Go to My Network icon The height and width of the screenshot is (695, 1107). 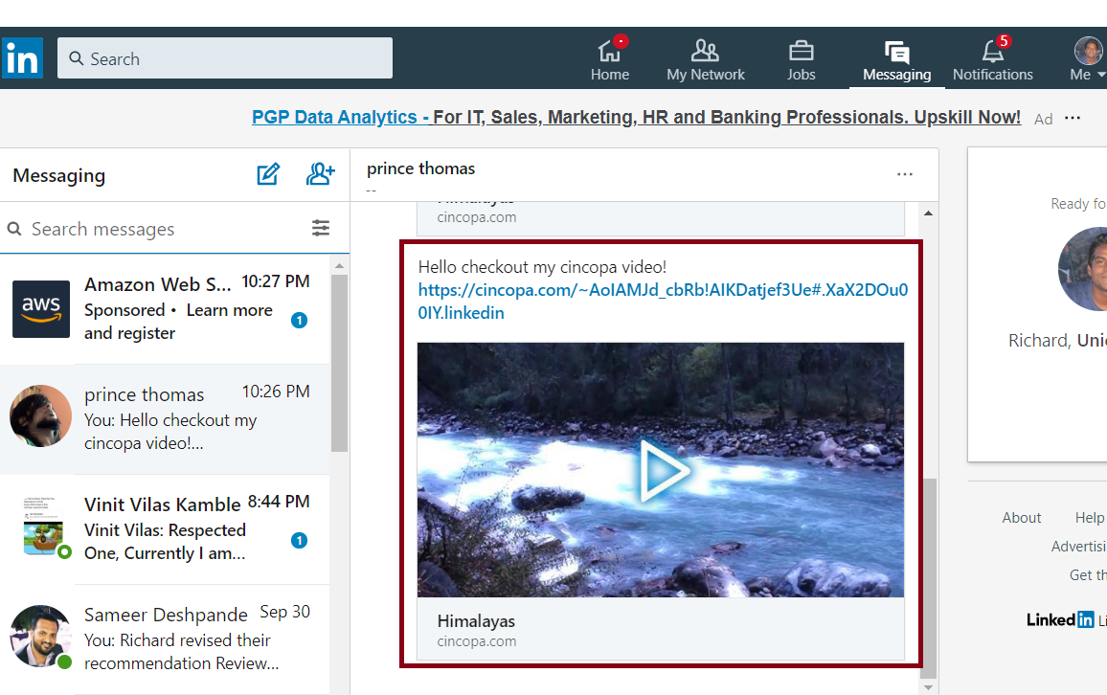click(705, 52)
